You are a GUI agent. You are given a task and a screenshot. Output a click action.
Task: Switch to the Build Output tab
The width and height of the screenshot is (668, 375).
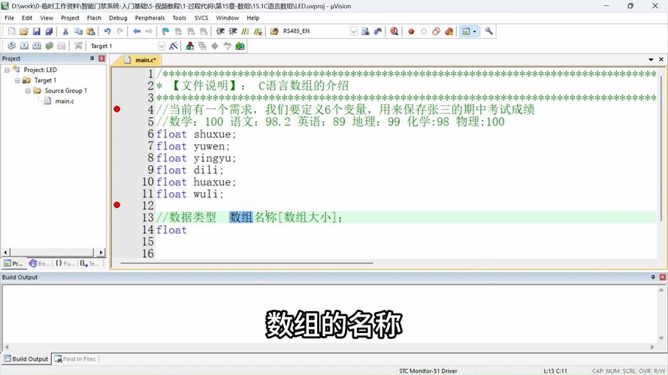click(x=26, y=358)
